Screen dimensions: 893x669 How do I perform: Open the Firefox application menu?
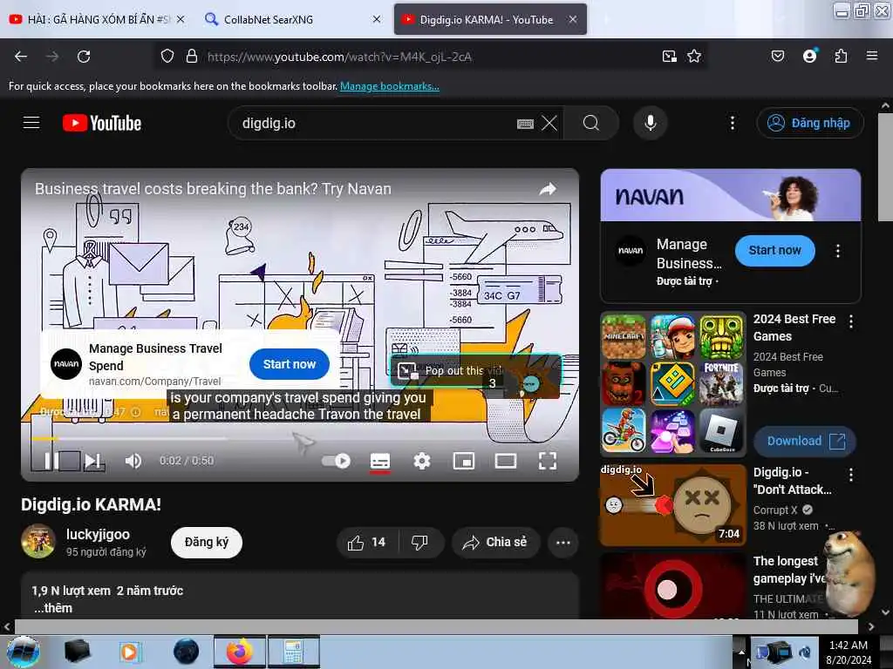(871, 56)
